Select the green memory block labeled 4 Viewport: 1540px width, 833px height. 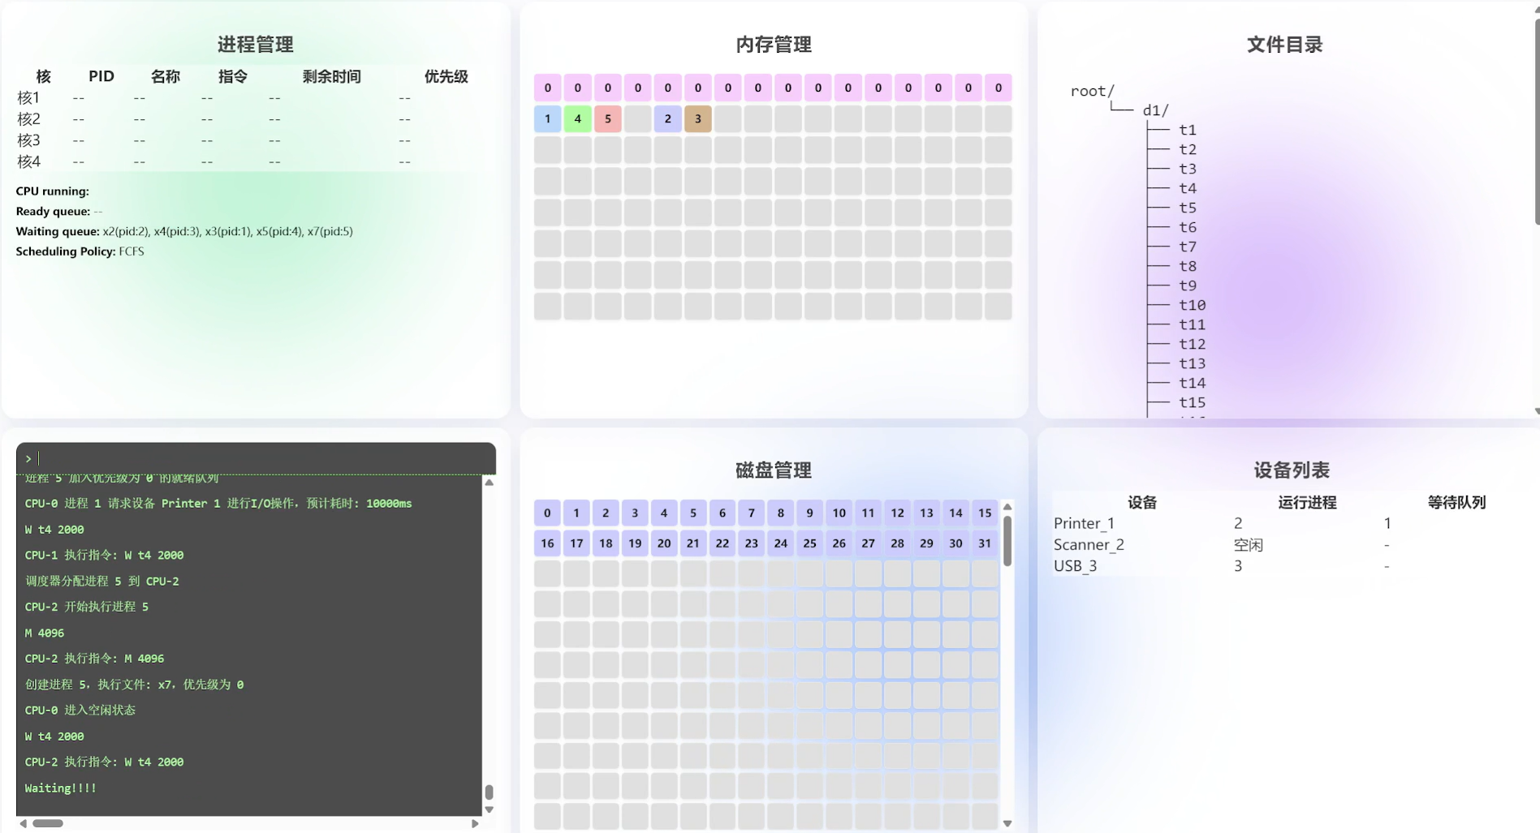tap(577, 118)
